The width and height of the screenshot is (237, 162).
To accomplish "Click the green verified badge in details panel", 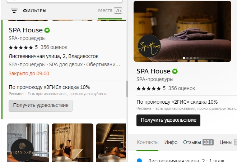I will (175, 71).
